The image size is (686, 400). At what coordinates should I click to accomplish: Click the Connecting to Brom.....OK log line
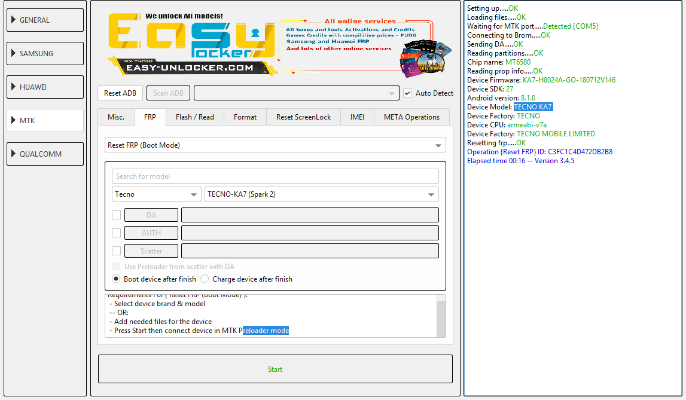(x=509, y=35)
